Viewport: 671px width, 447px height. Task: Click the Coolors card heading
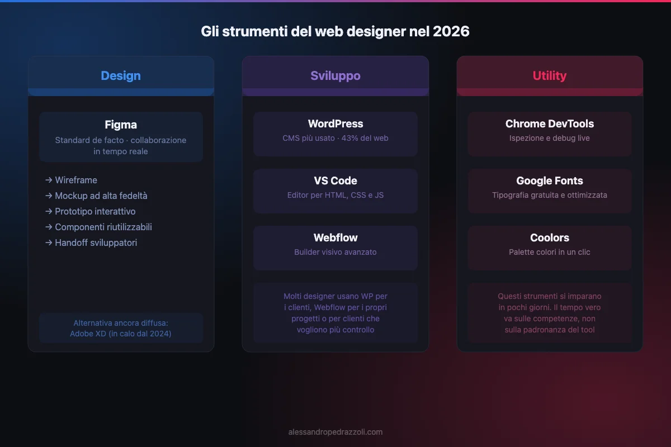[x=550, y=237]
